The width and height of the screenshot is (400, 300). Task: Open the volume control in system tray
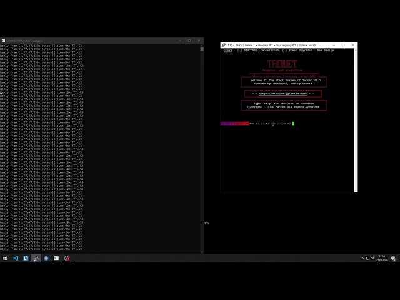pos(372,258)
